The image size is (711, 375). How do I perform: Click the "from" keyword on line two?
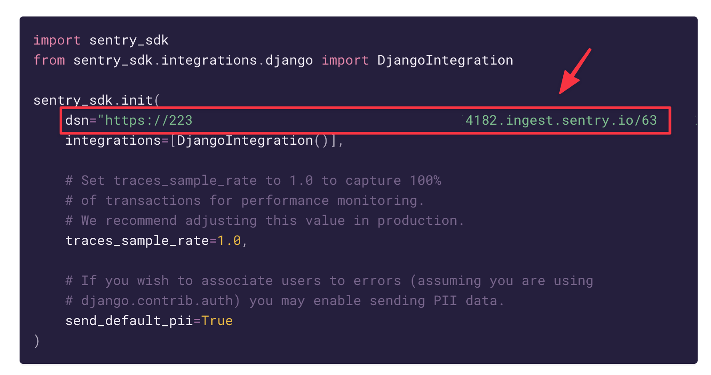pyautogui.click(x=49, y=60)
